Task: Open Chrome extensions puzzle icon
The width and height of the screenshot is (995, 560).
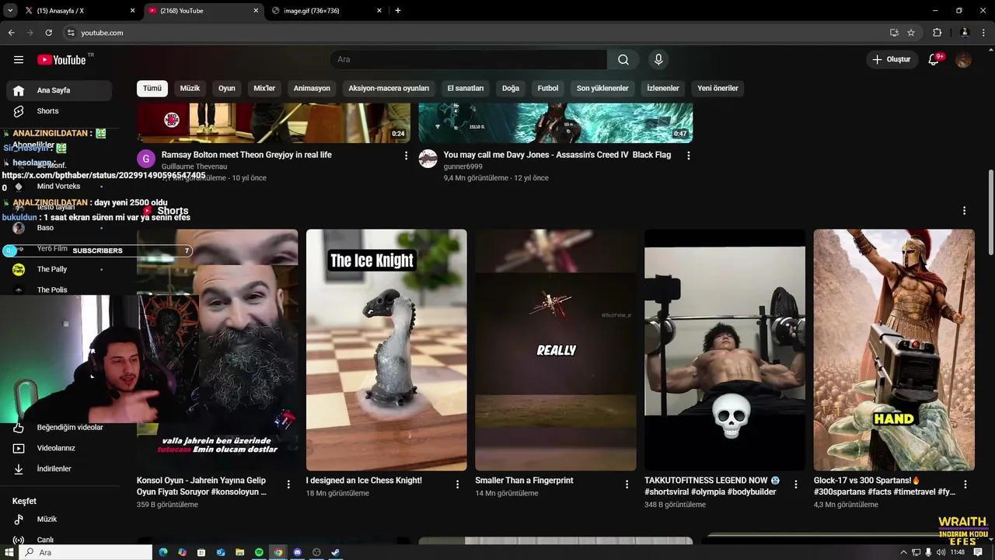Action: [x=937, y=33]
